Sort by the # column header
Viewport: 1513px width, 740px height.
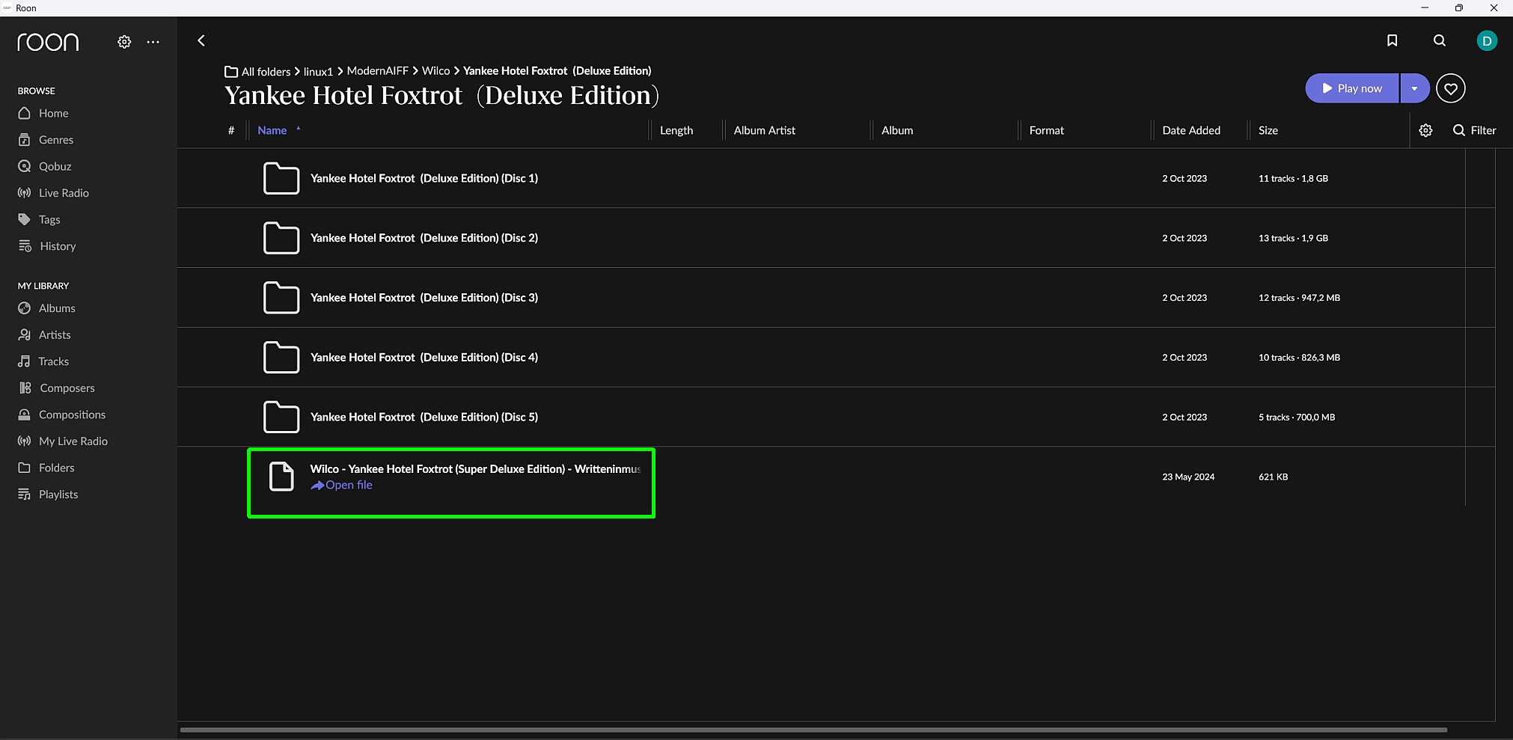(x=231, y=130)
